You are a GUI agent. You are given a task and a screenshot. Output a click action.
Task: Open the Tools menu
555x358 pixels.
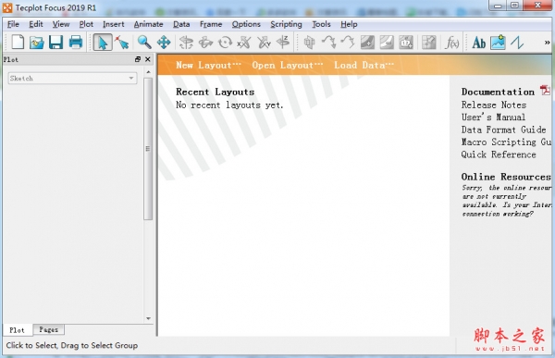point(321,24)
